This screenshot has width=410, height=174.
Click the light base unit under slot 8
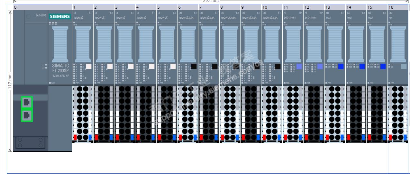[230, 114]
